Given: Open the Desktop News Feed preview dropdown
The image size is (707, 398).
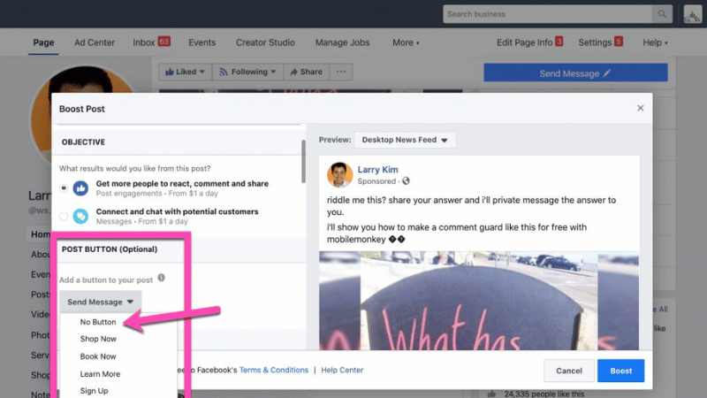Looking at the screenshot, I should tap(405, 140).
